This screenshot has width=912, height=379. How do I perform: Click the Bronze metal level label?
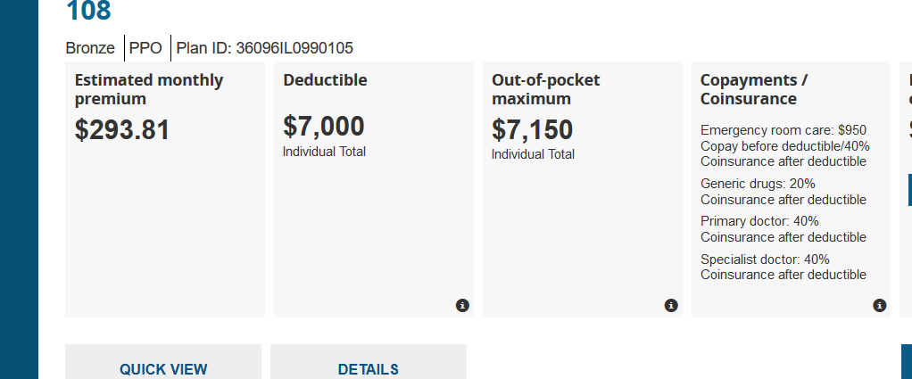[91, 48]
